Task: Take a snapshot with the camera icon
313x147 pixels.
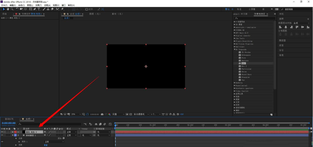Action: click(x=102, y=114)
